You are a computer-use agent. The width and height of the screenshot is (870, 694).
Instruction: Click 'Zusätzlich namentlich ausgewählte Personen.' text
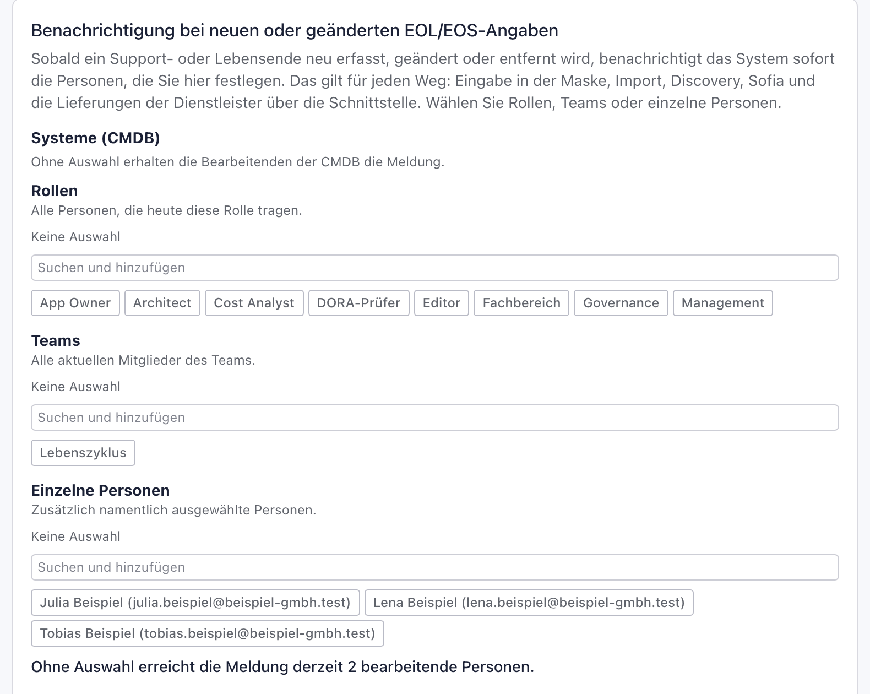(173, 510)
